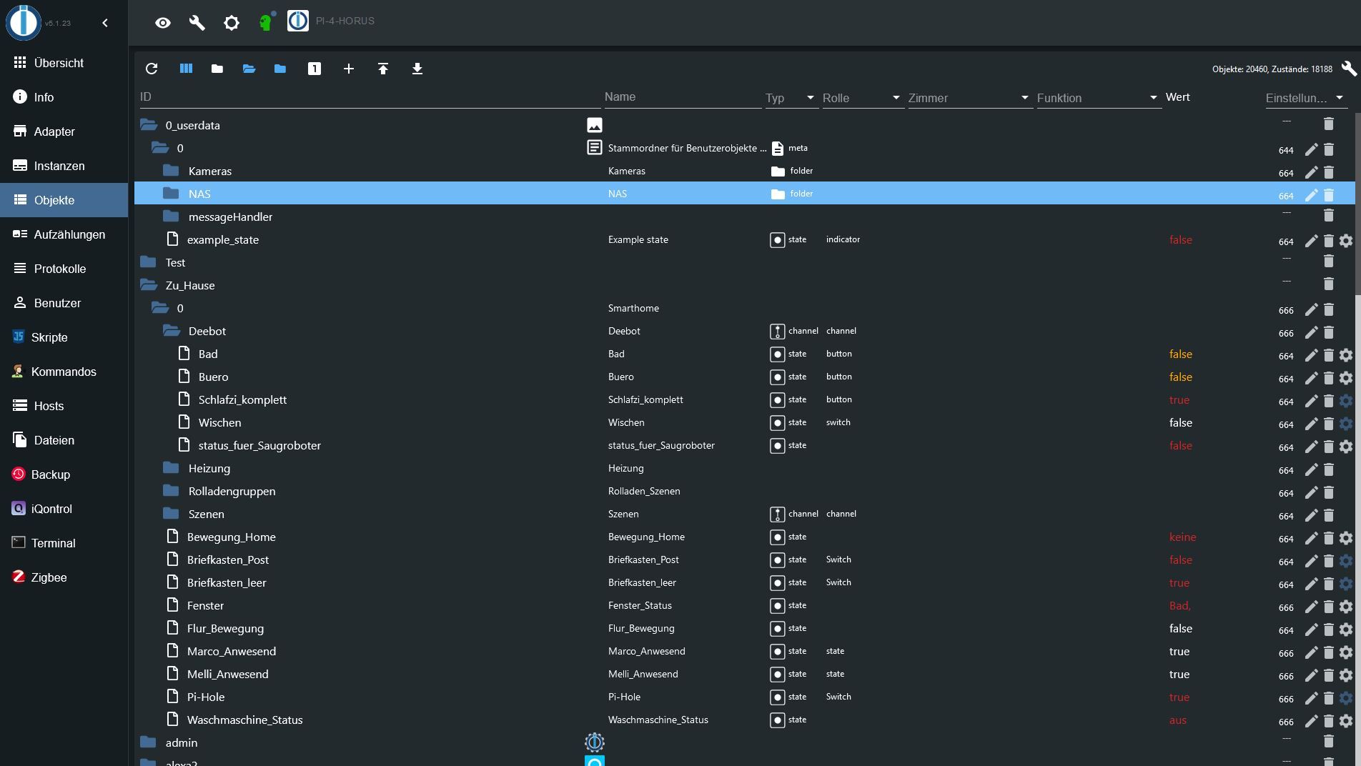Expand the messageHandler folder
The width and height of the screenshot is (1361, 766).
point(171,217)
